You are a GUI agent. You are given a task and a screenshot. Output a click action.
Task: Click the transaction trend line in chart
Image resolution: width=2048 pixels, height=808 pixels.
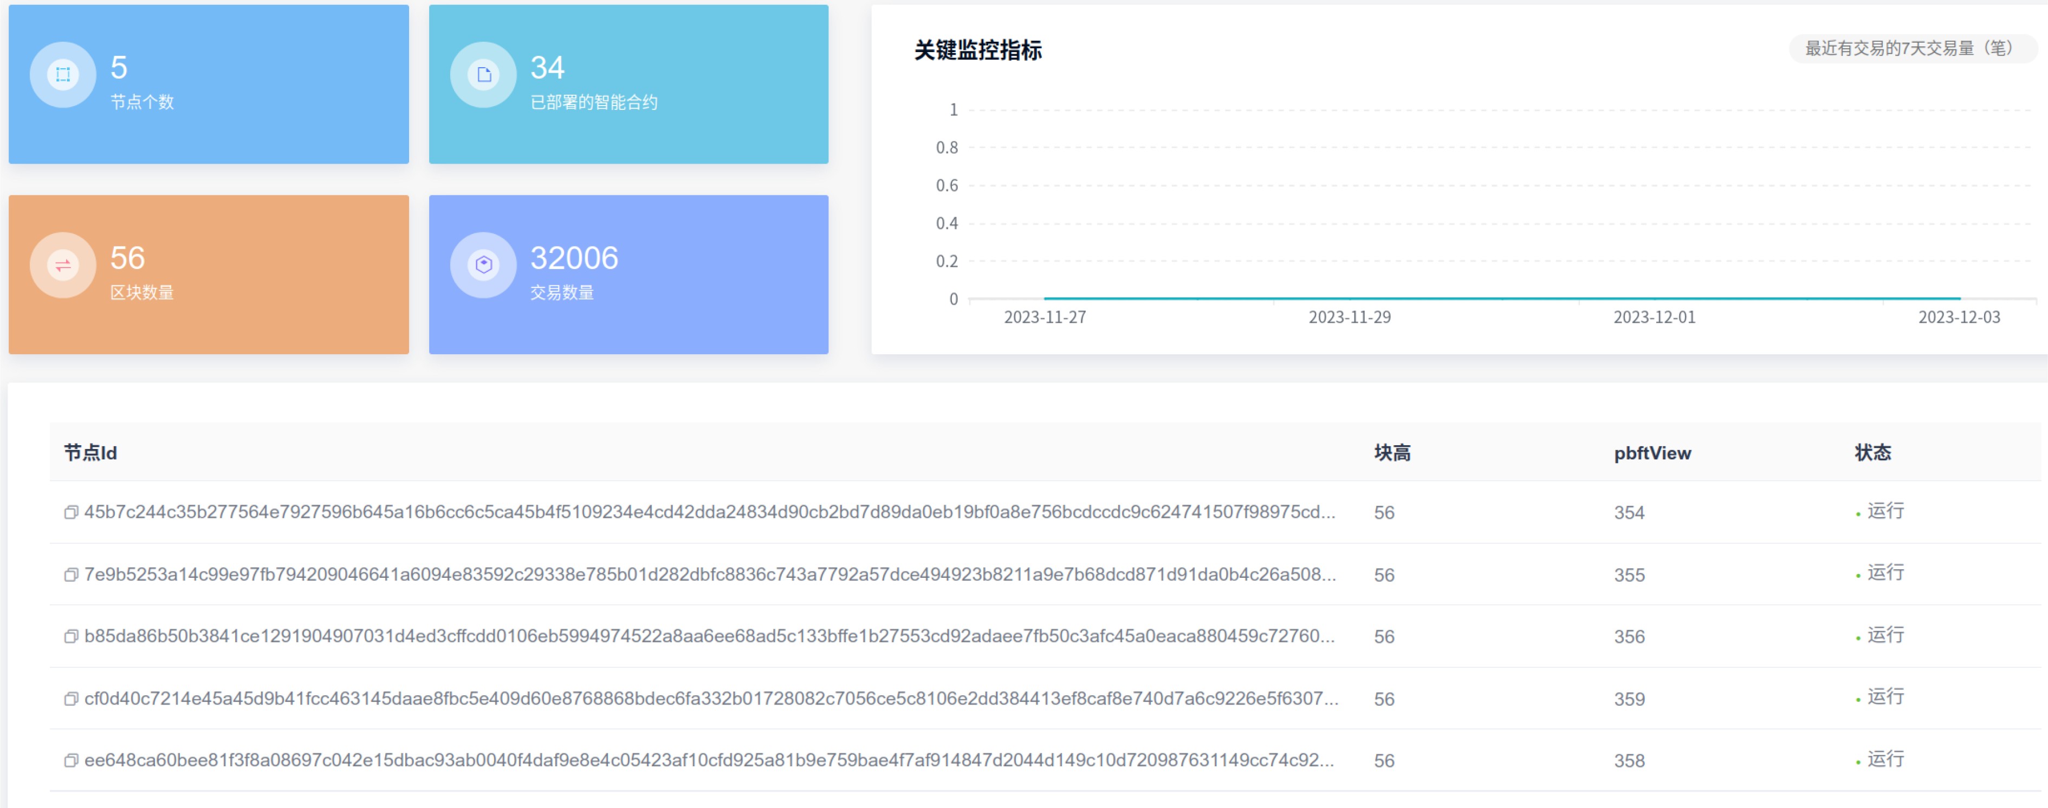(x=1502, y=298)
